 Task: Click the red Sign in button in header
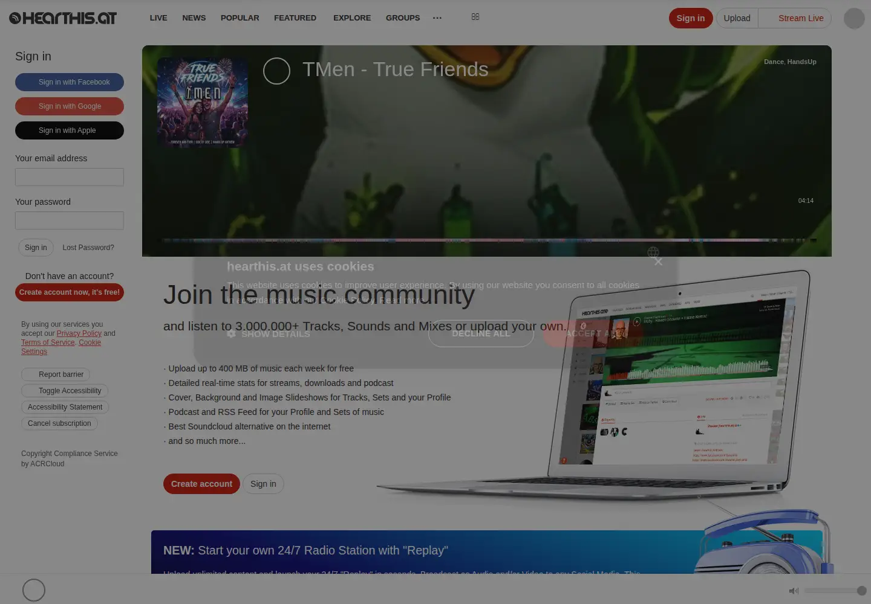(x=691, y=18)
